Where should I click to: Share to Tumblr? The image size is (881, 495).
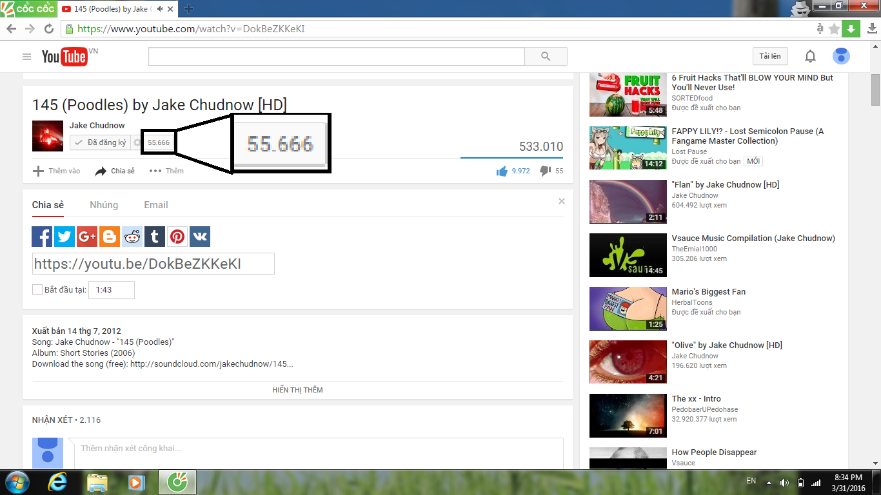tap(155, 237)
